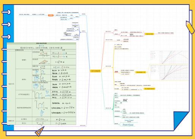Image resolution: width=195 pixels, height=139 pixels.
Task: Open the green integral applications table image
Action: coord(41,84)
